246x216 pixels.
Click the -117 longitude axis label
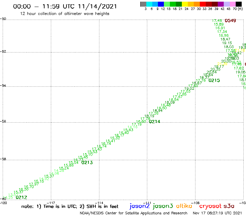51,203
